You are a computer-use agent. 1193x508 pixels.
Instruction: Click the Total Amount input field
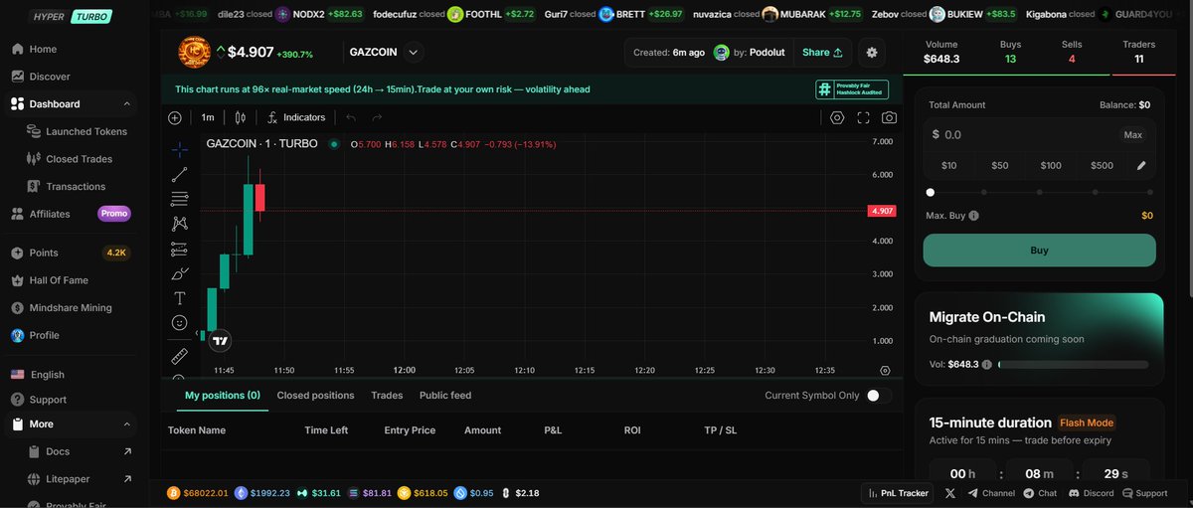coord(1039,134)
